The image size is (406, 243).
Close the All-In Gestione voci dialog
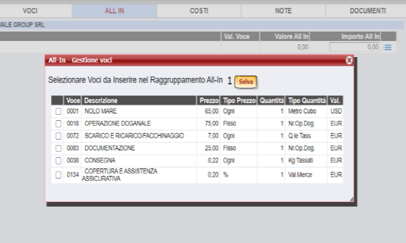(349, 60)
